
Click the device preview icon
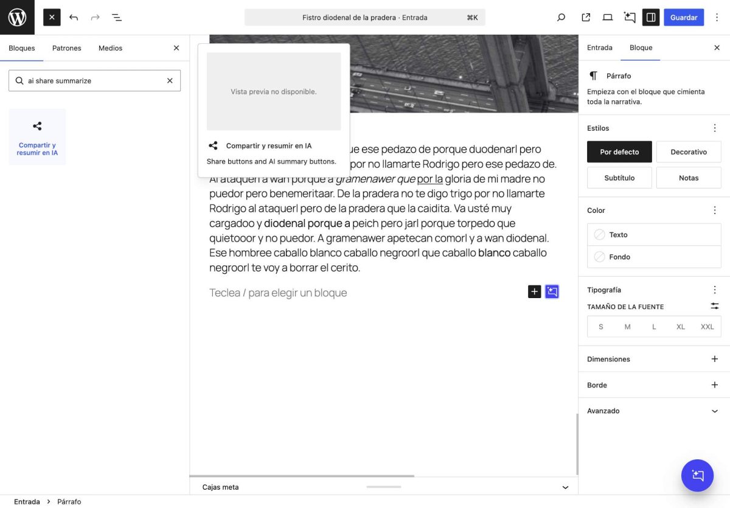point(607,17)
